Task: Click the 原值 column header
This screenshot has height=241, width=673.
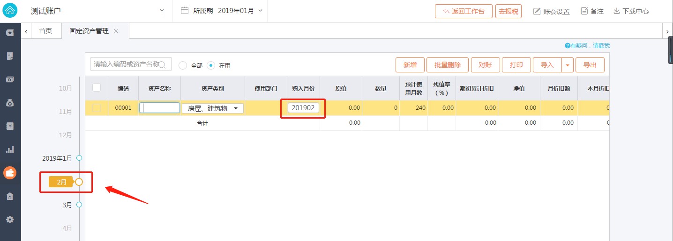Action: [341, 88]
